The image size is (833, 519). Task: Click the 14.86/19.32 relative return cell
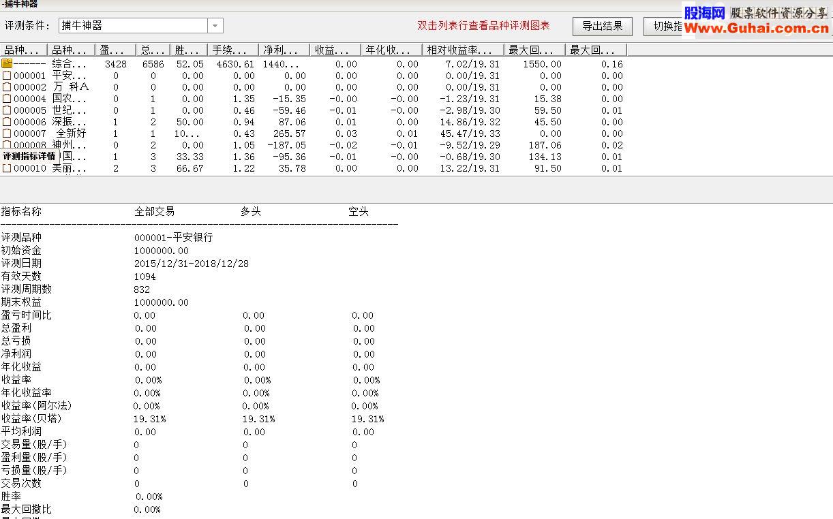click(x=470, y=122)
